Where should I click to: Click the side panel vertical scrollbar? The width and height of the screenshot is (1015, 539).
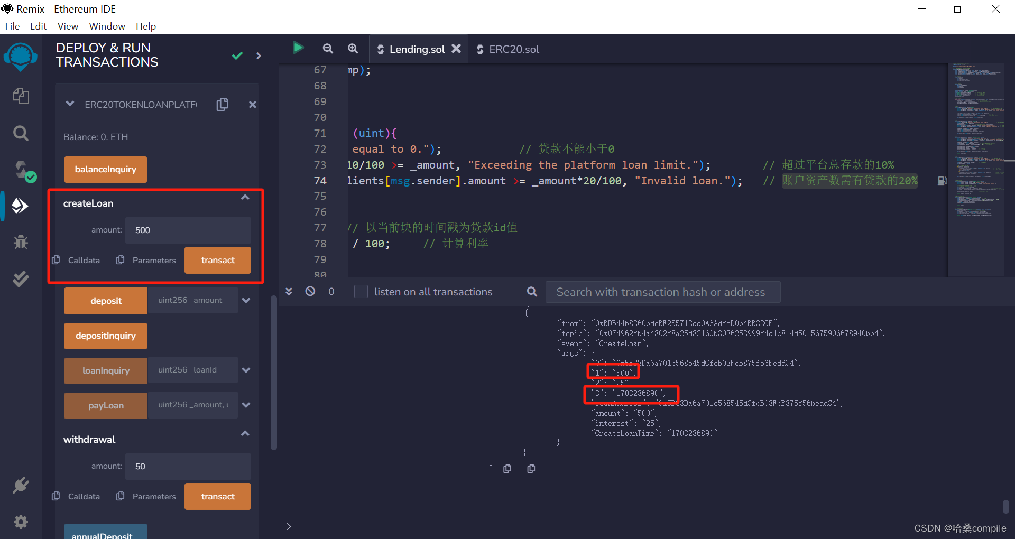(x=274, y=373)
